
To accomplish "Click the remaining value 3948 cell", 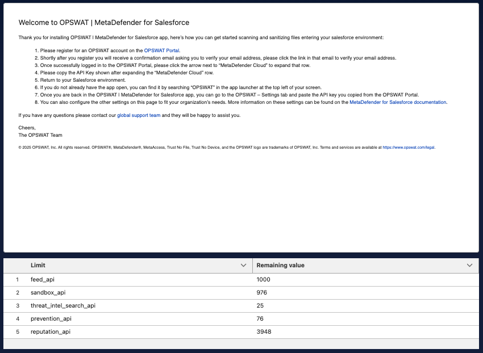I will pyautogui.click(x=264, y=331).
